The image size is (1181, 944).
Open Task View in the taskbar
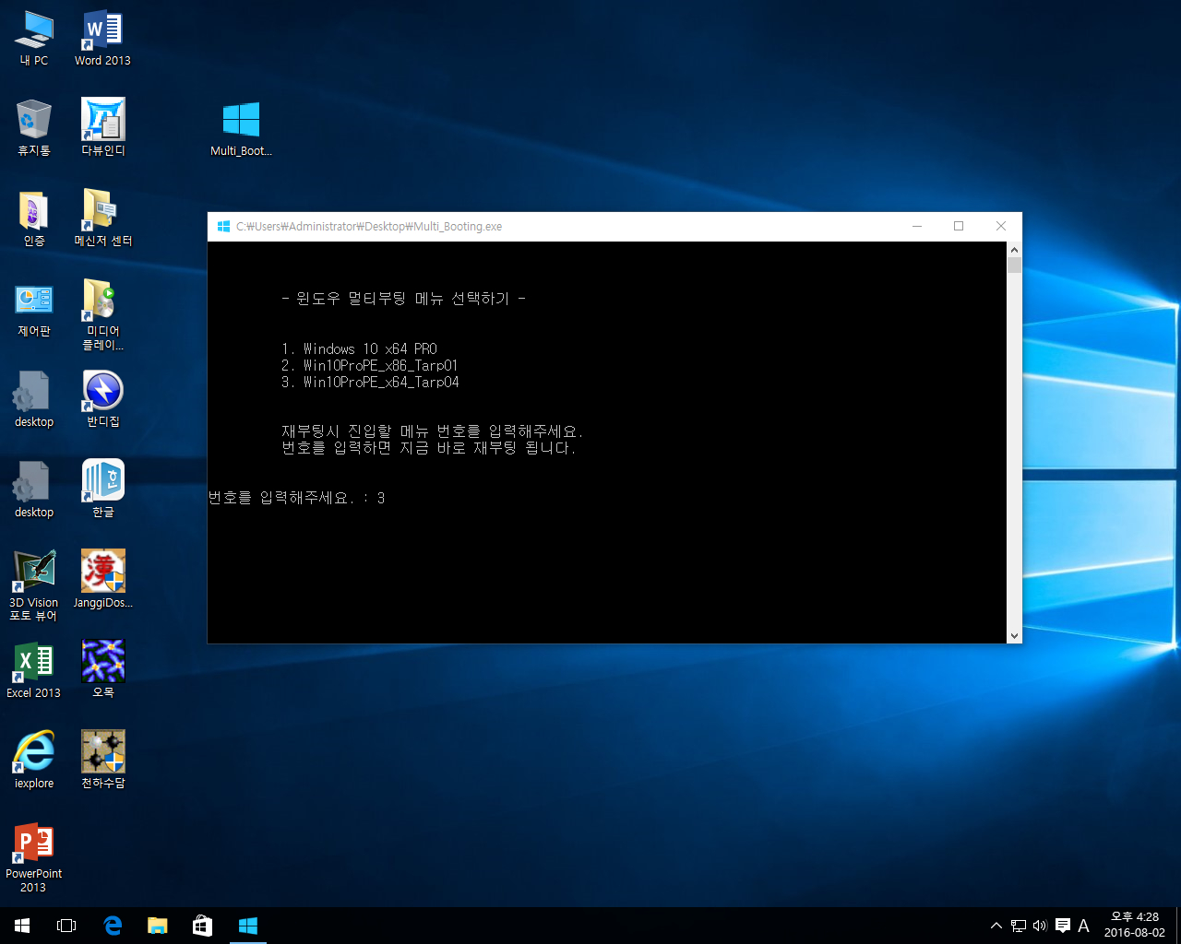click(x=66, y=926)
